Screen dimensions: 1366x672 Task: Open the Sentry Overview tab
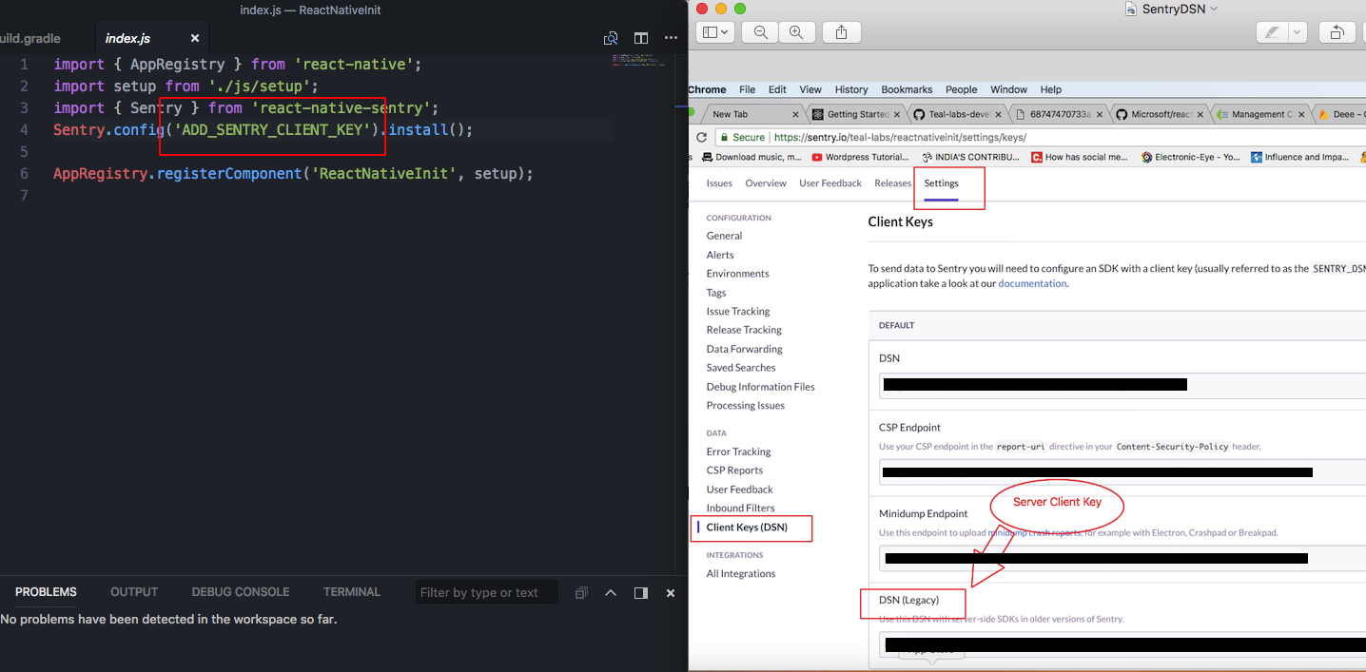tap(766, 182)
